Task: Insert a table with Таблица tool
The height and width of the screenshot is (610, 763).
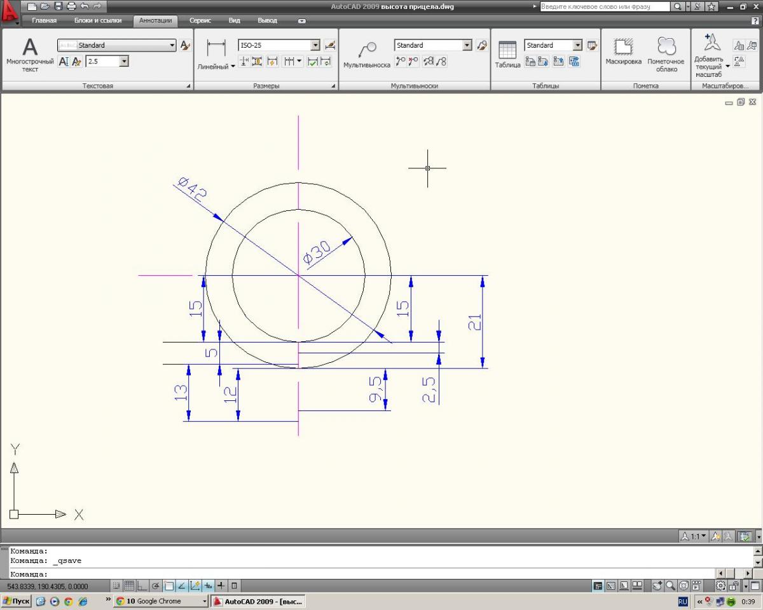Action: (x=507, y=55)
